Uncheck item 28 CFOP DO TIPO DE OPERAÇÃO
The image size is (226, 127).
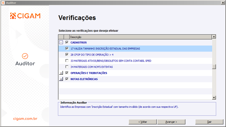(x=67, y=55)
